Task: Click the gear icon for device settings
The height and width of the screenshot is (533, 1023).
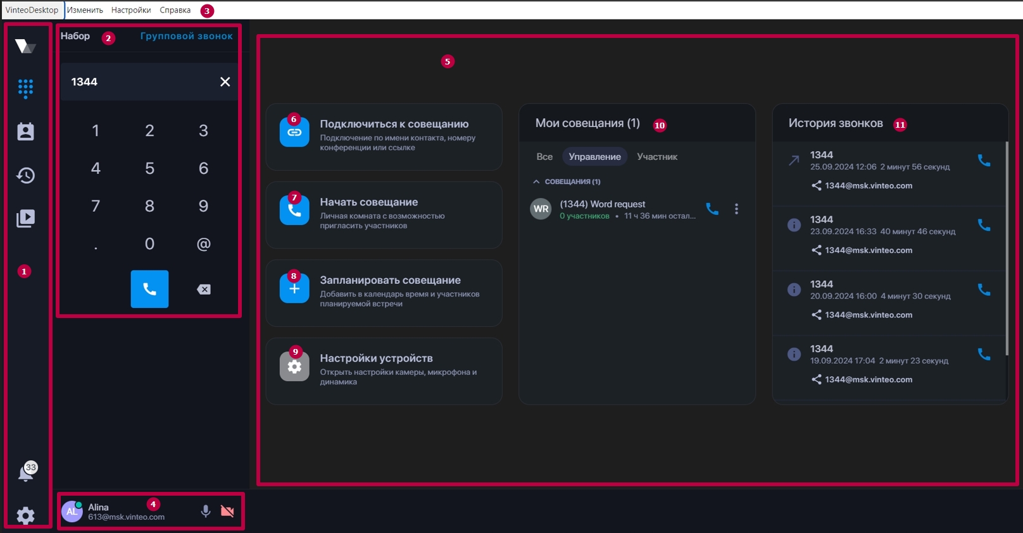Action: coord(294,367)
